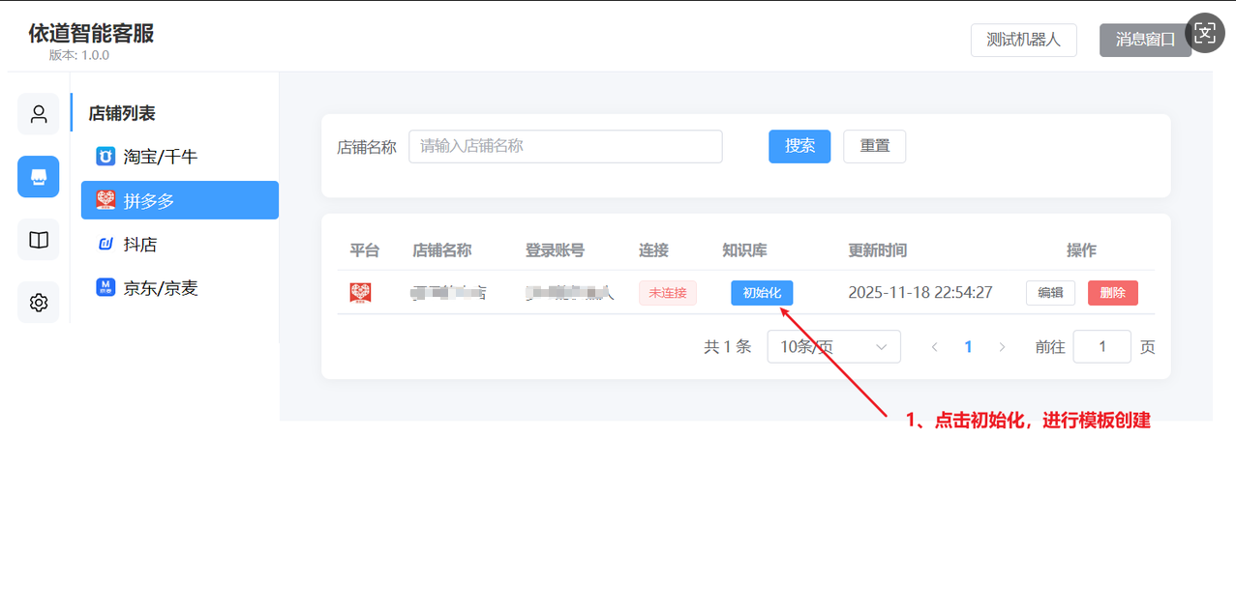Click the Pinduoduo platform icon in table row
This screenshot has width=1236, height=615.
click(x=361, y=293)
